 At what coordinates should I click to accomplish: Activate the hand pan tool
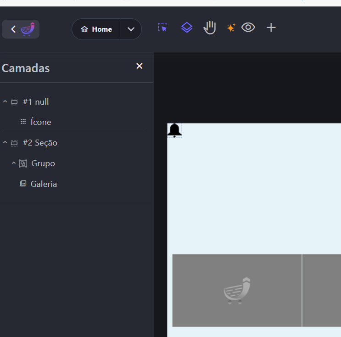click(x=210, y=28)
